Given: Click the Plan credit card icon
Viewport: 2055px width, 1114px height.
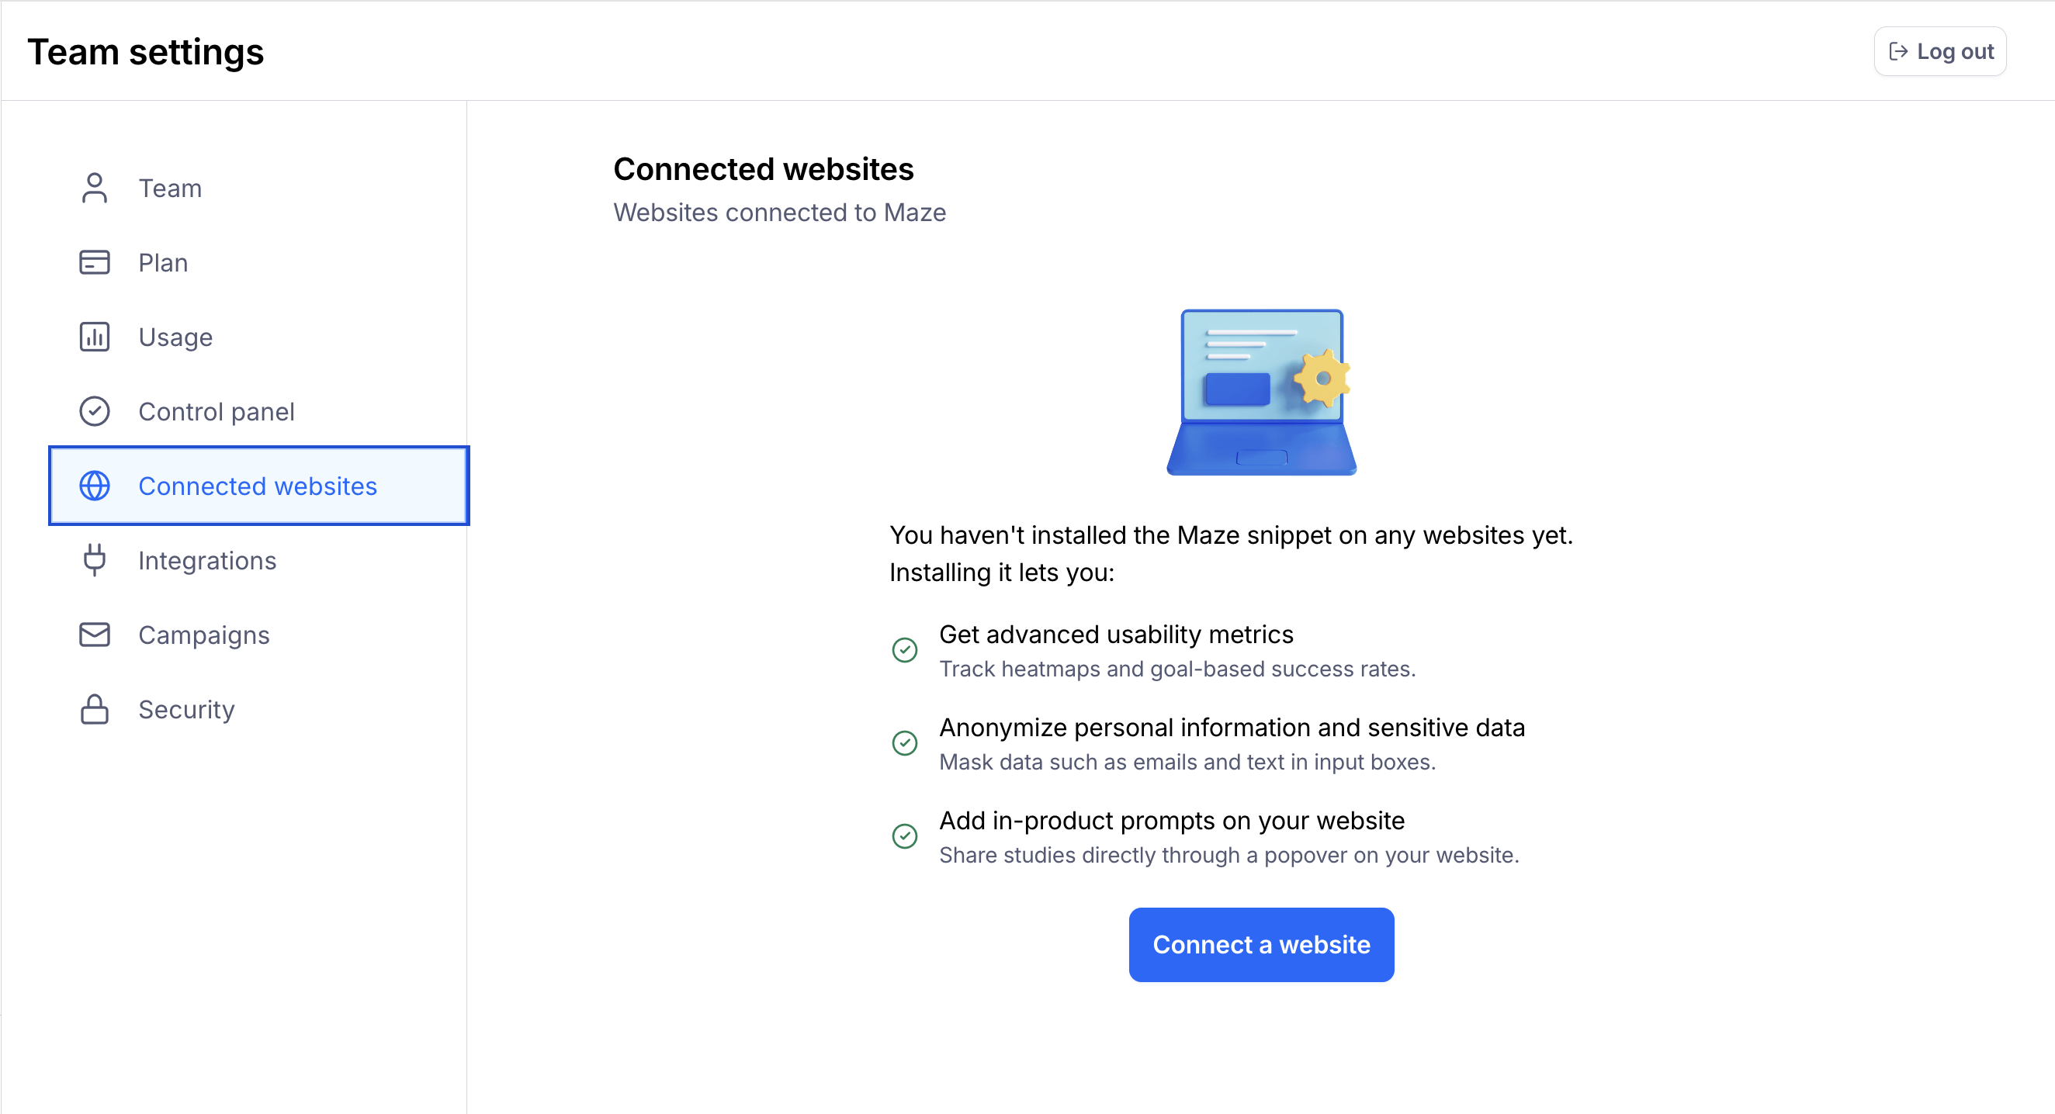Looking at the screenshot, I should (94, 262).
